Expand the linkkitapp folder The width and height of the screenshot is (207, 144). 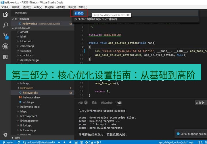(x=26, y=126)
